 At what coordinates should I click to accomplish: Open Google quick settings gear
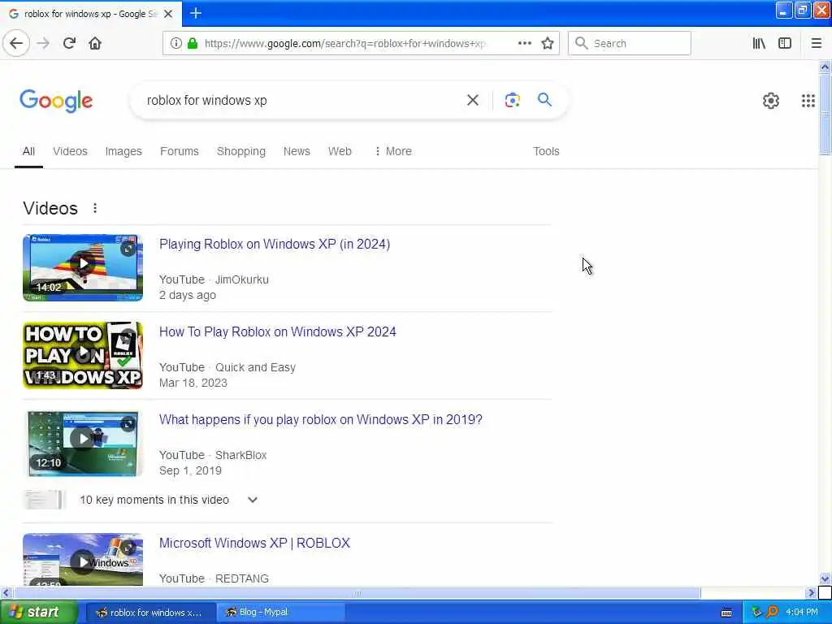[x=770, y=100]
